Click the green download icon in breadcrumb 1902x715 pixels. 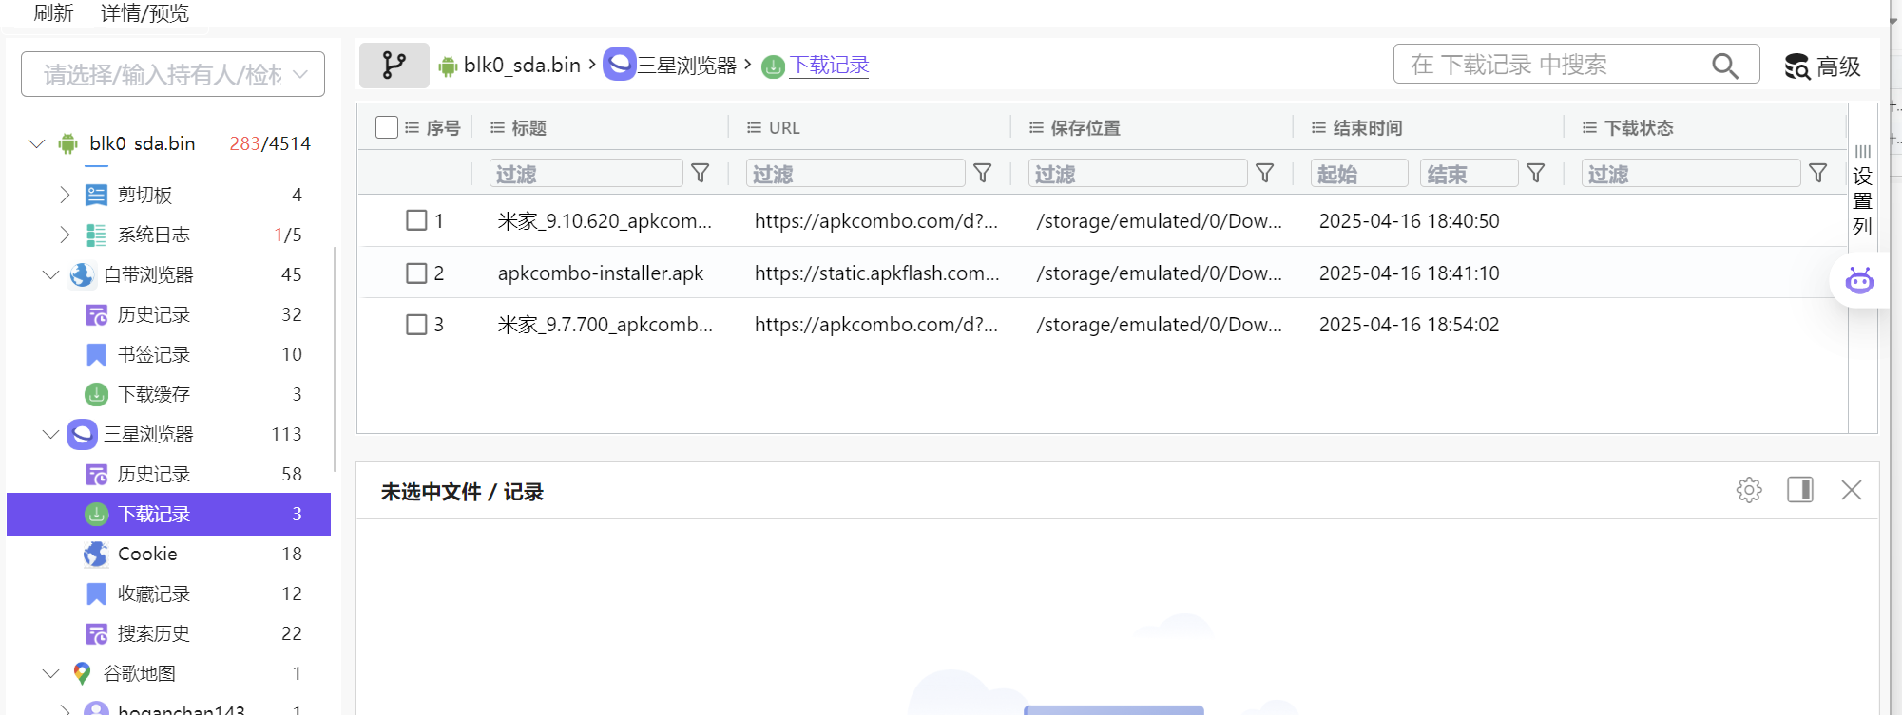(x=774, y=66)
